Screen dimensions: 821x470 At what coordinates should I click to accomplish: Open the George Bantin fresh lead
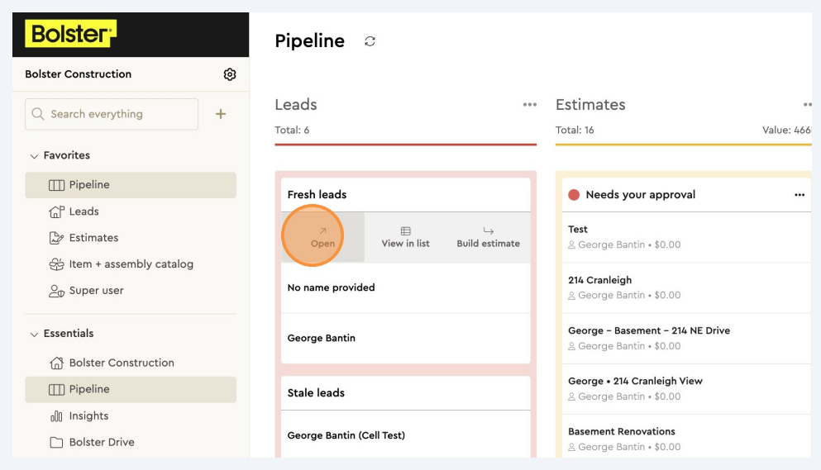click(322, 338)
